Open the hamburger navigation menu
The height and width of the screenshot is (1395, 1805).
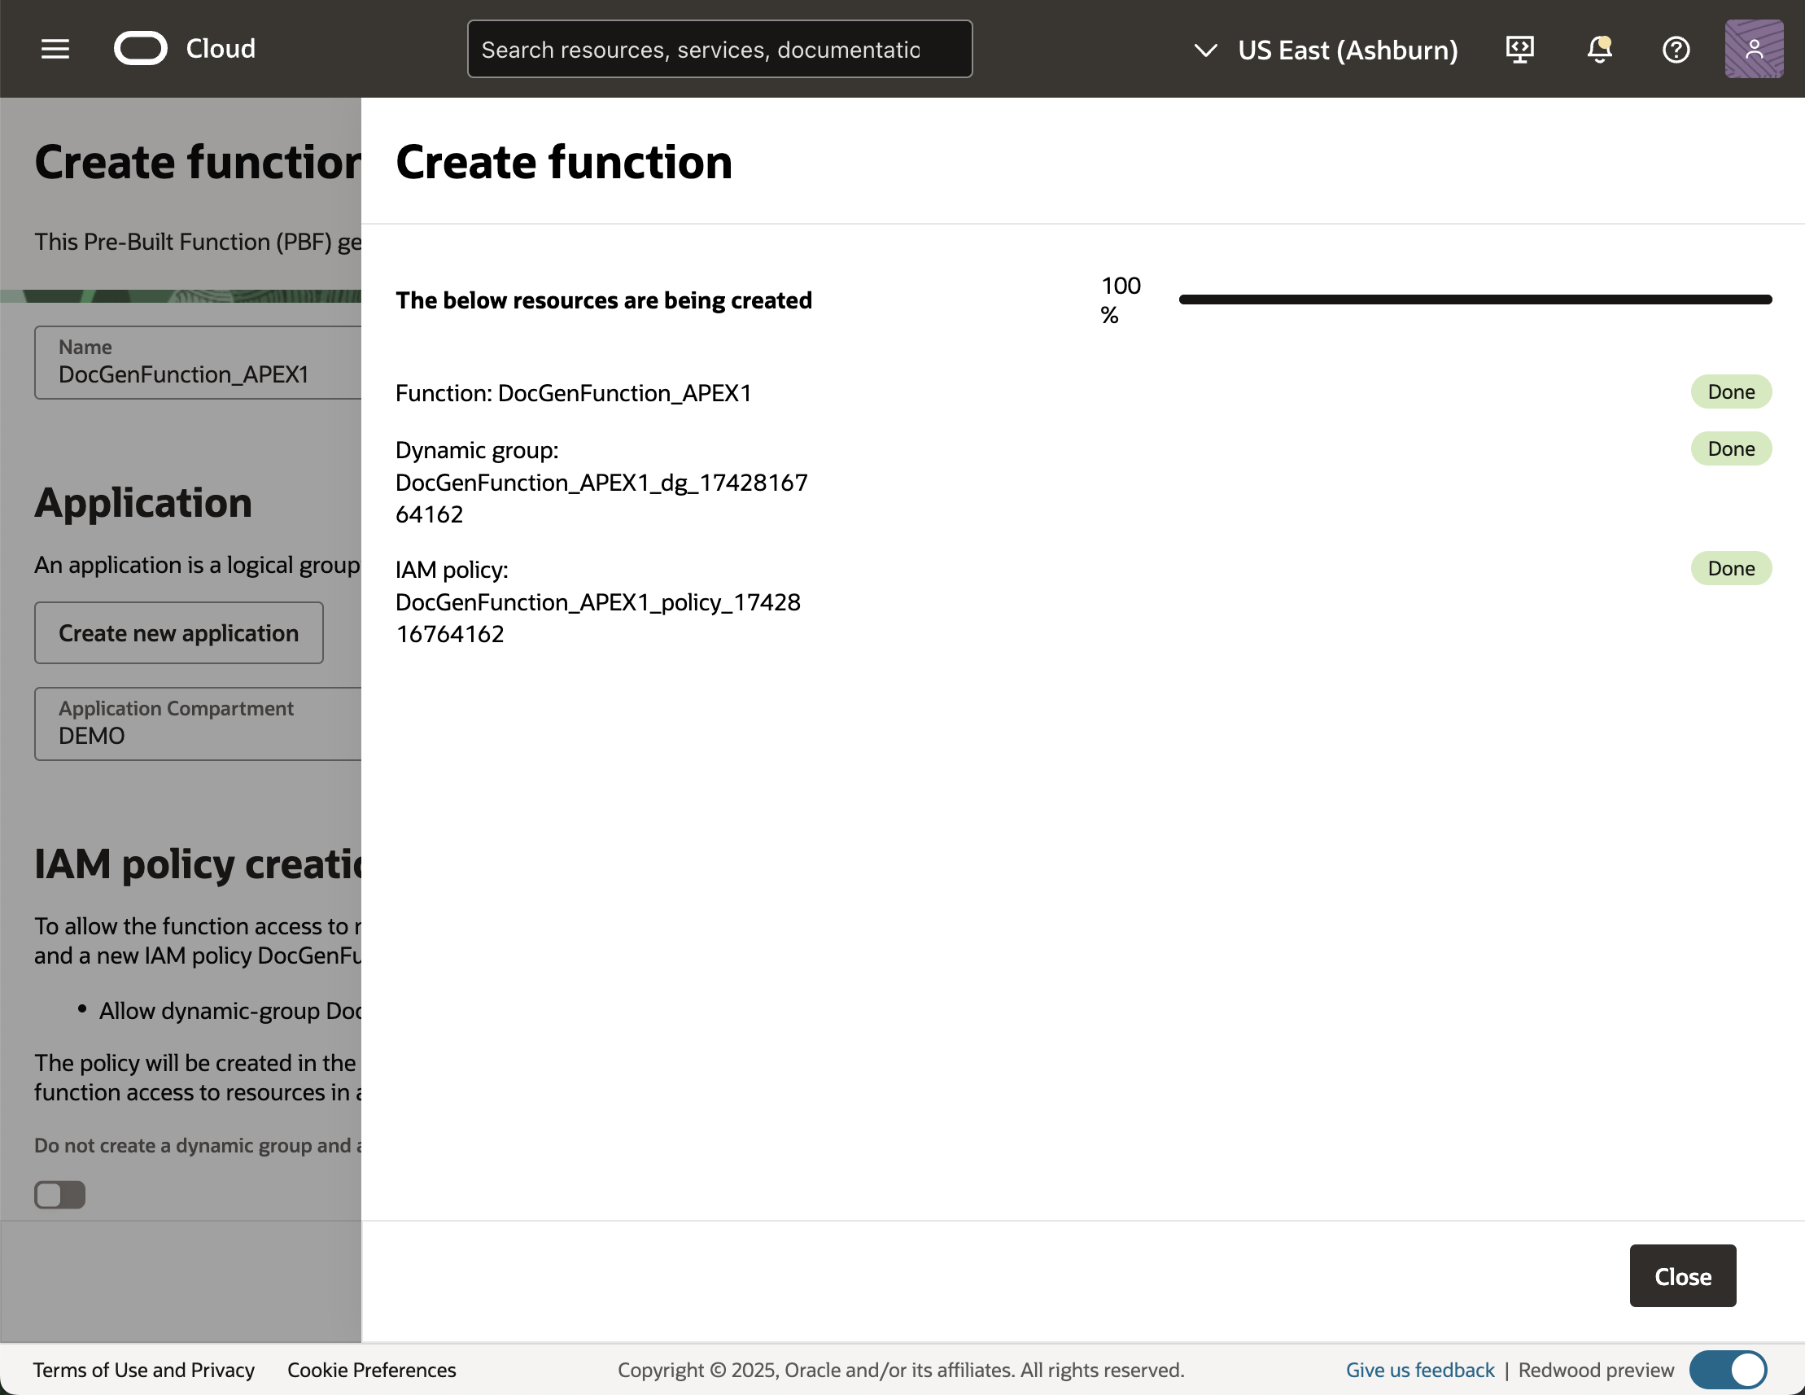55,49
